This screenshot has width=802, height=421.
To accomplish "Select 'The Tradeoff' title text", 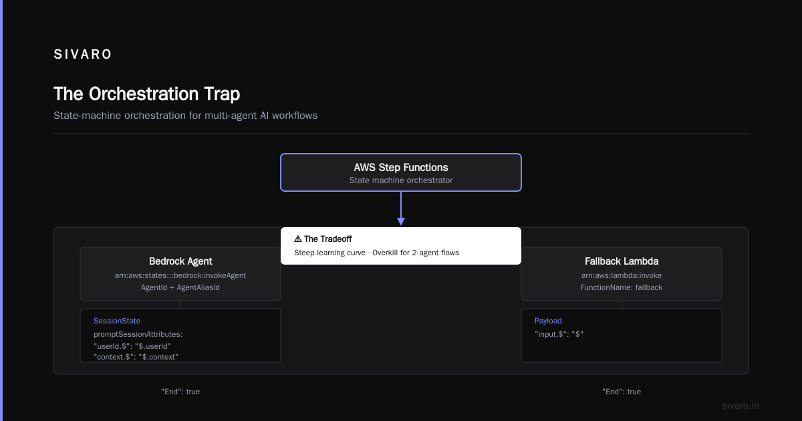I will [327, 239].
